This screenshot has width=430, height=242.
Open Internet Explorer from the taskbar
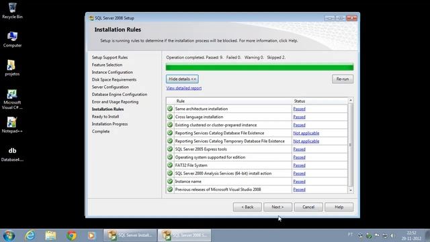click(30, 235)
